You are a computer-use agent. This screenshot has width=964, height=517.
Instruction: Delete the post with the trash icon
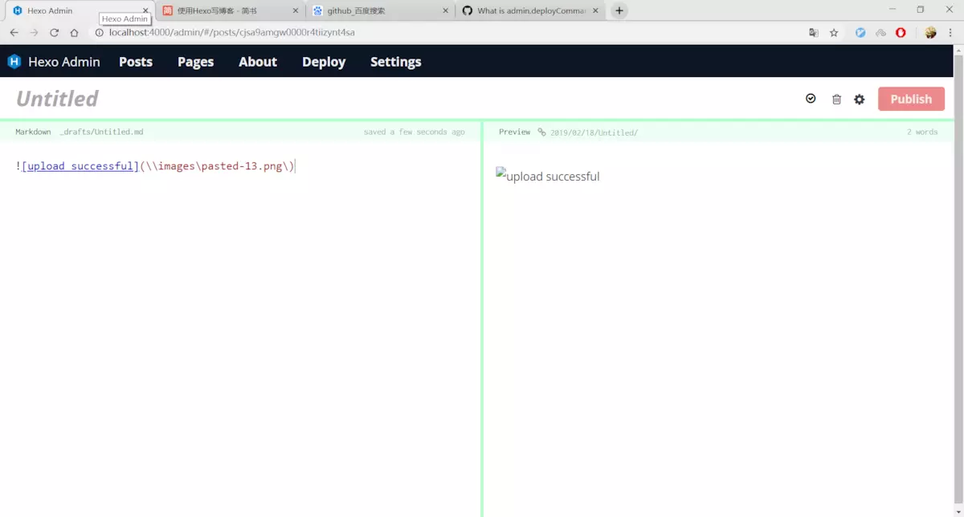[x=836, y=100]
